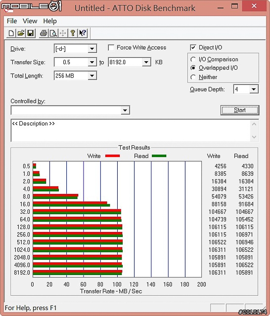Open the Help menu

coord(50,21)
